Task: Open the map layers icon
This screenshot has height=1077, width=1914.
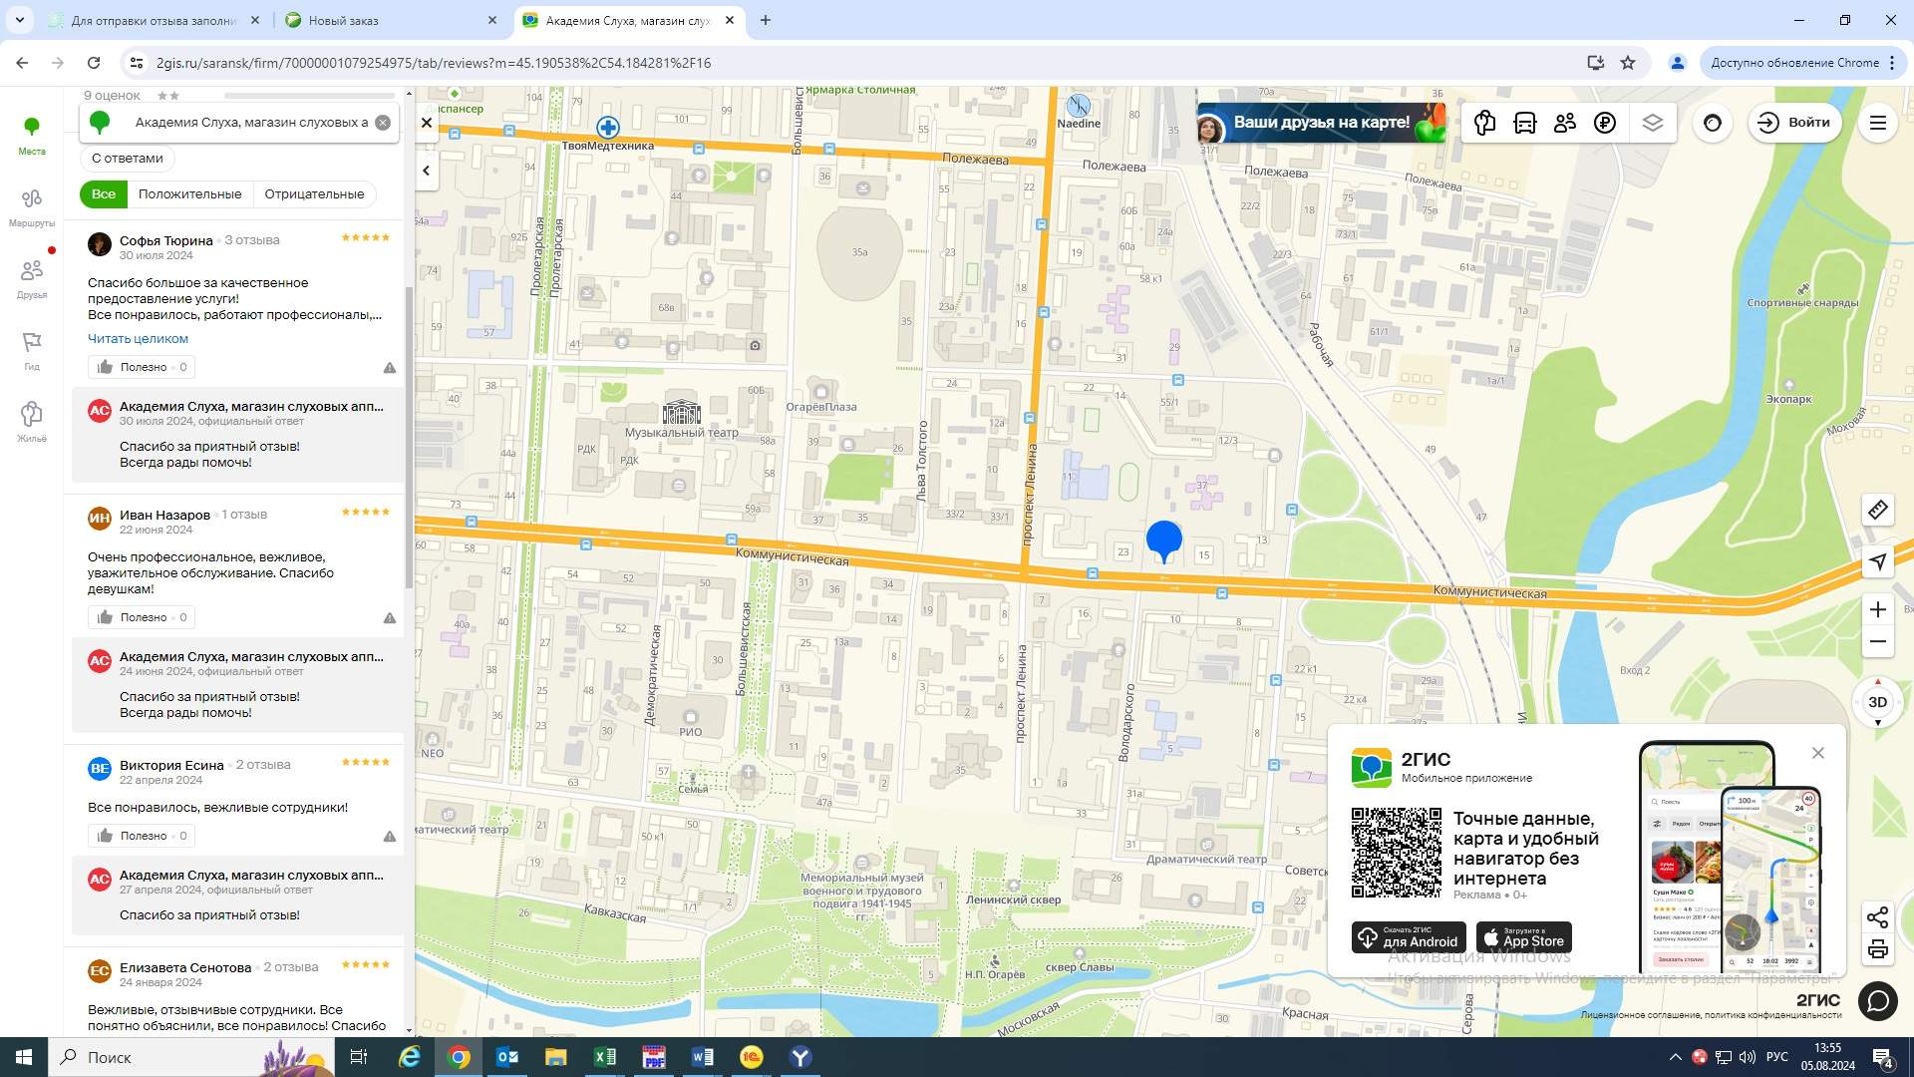Action: click(1652, 123)
